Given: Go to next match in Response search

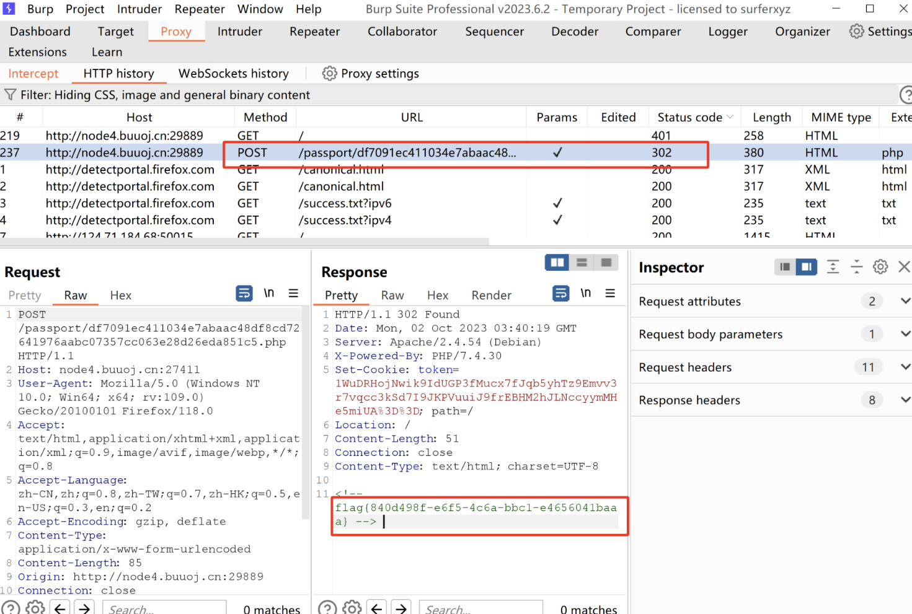Looking at the screenshot, I should tap(402, 608).
